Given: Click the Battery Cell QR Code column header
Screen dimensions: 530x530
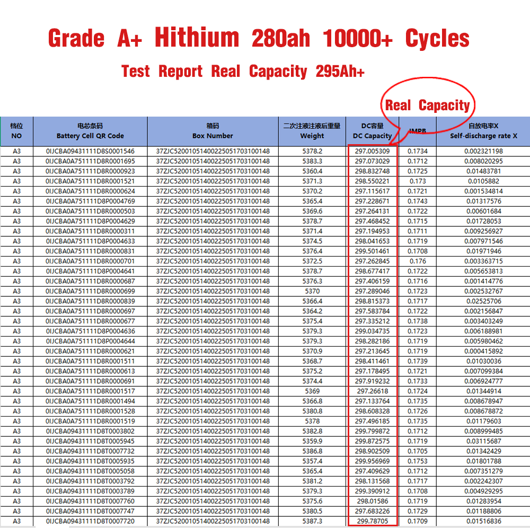Looking at the screenshot, I should pyautogui.click(x=90, y=131).
